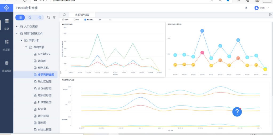The height and width of the screenshot is (135, 273).
Task: Click the blue question mark help button
Action: (237, 112)
